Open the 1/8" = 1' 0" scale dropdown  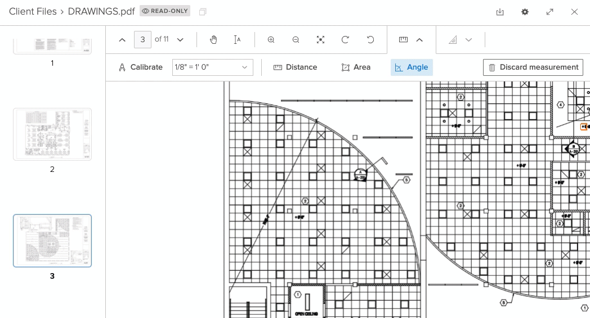point(212,67)
